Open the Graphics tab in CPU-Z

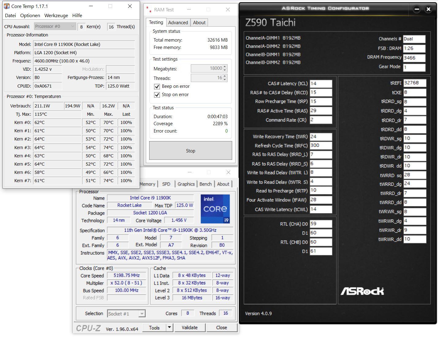186,184
